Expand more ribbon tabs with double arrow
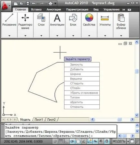 (124, 10)
